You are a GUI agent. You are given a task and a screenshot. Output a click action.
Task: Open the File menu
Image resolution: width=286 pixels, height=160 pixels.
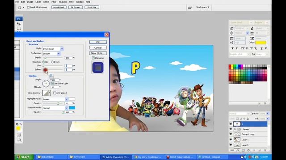coord(17,2)
